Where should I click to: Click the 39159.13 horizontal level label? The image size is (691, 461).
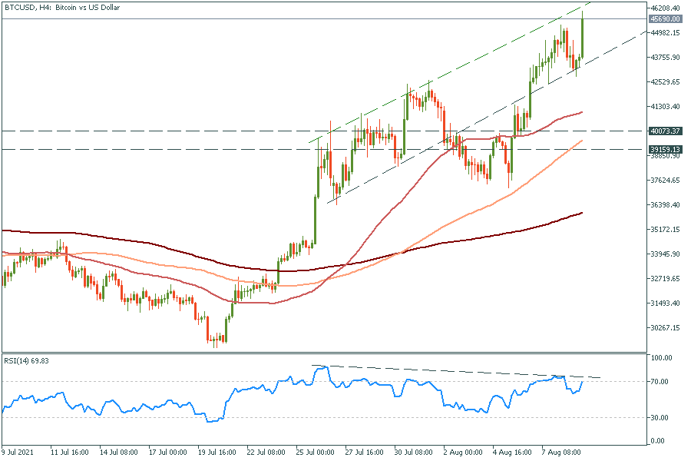coord(666,149)
